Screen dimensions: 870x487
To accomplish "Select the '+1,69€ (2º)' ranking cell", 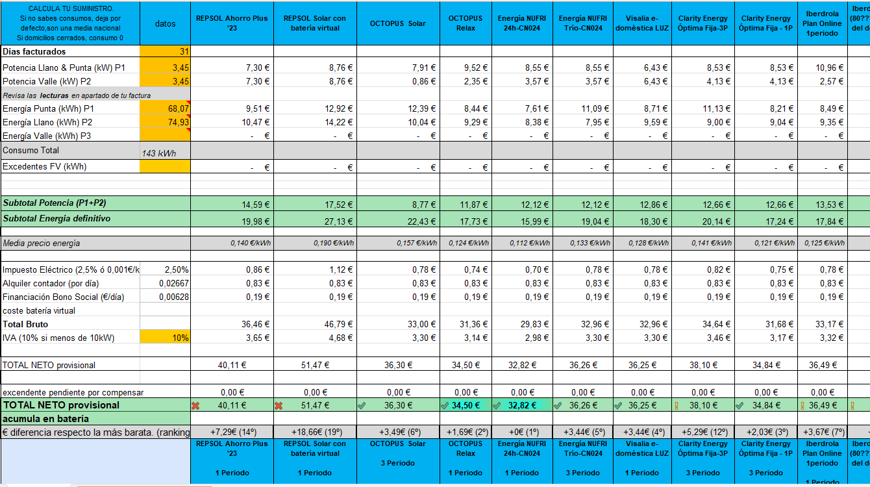I will (x=466, y=432).
